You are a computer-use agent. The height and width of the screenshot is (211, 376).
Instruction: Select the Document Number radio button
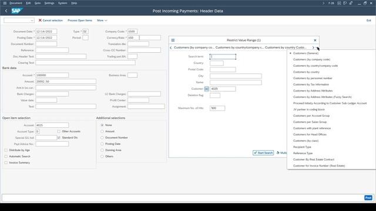(102, 138)
